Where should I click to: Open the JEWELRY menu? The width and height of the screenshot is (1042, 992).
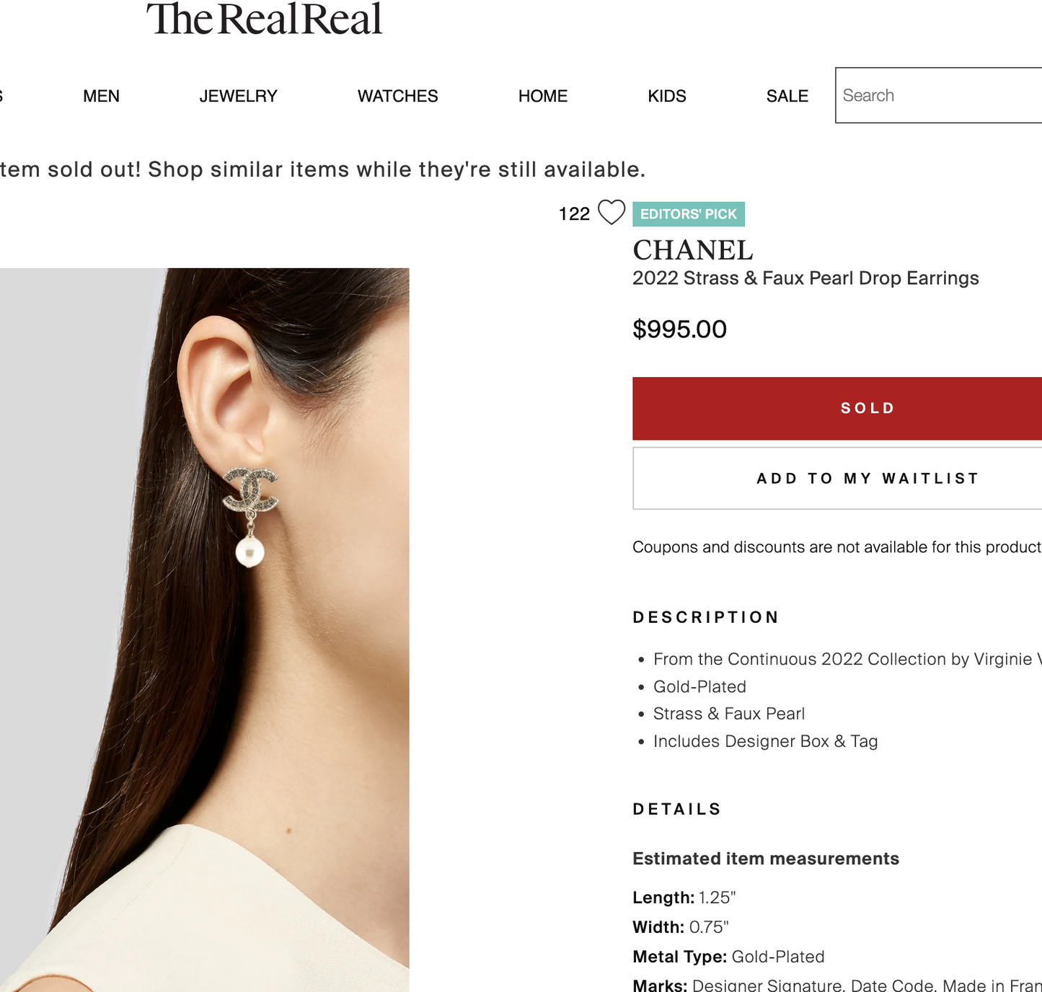(239, 96)
